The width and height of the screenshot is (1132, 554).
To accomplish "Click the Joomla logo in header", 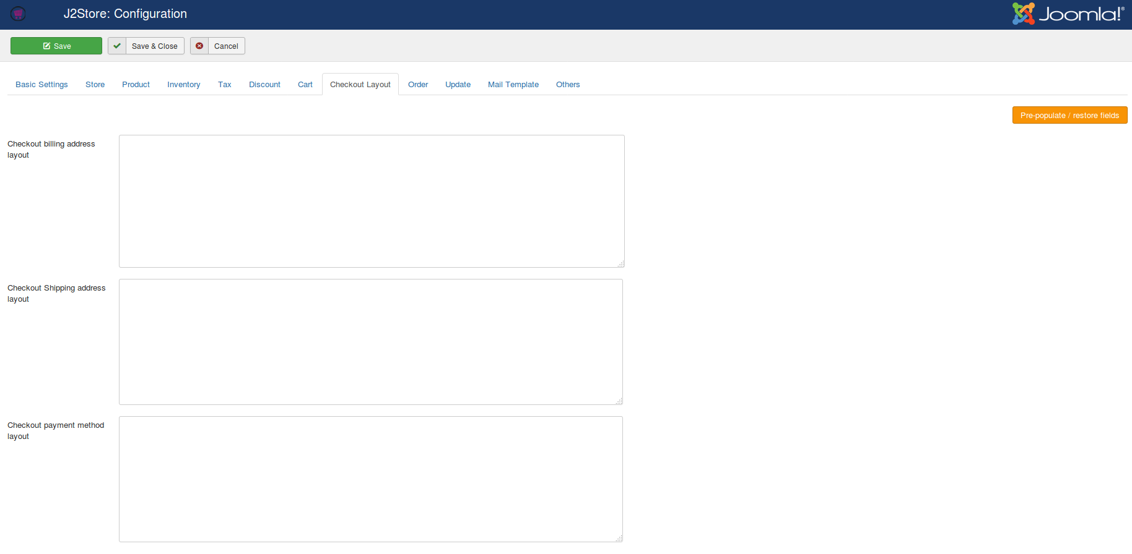I will point(1068,14).
